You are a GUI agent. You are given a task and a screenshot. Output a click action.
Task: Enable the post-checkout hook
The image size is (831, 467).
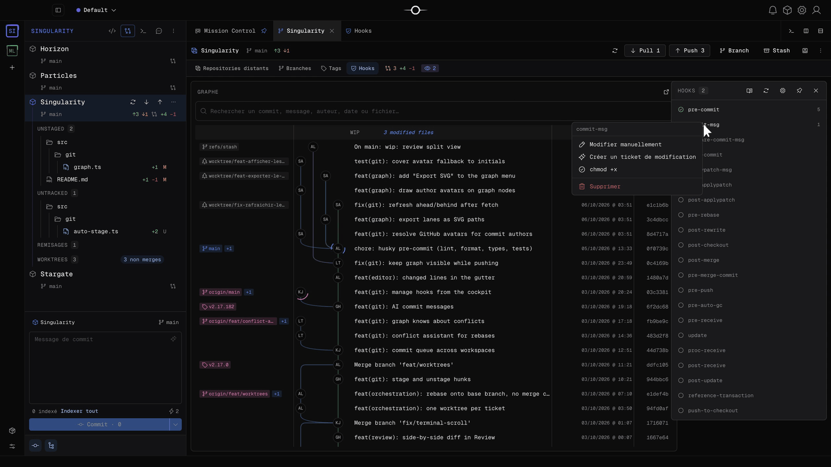[681, 245]
